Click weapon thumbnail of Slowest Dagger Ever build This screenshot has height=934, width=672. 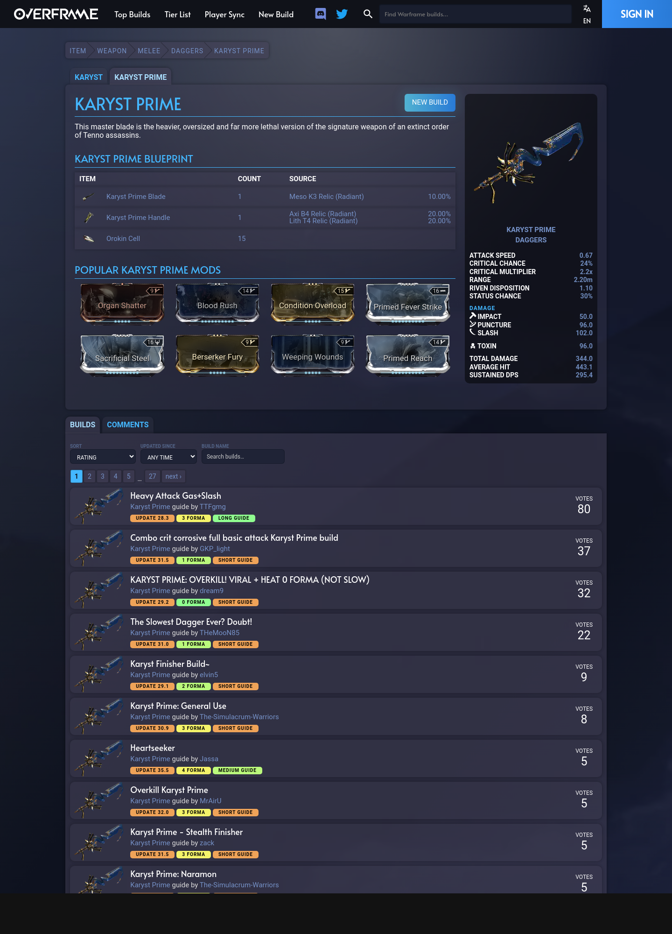(100, 632)
